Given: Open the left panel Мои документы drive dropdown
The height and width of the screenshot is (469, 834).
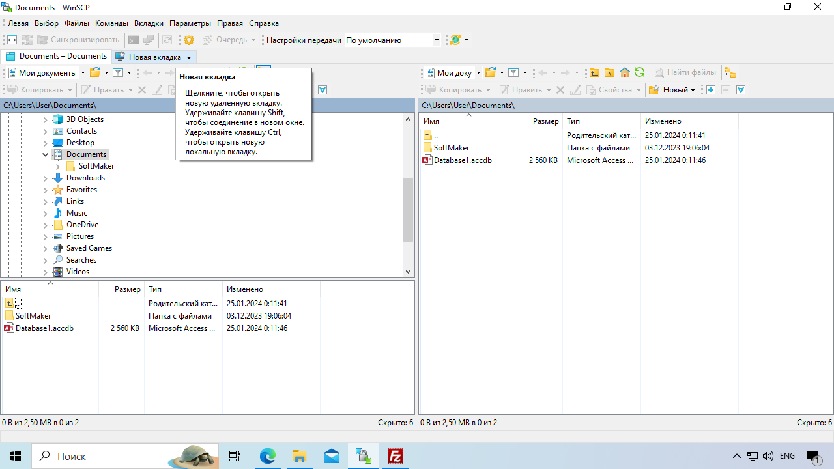Looking at the screenshot, I should click(x=83, y=72).
